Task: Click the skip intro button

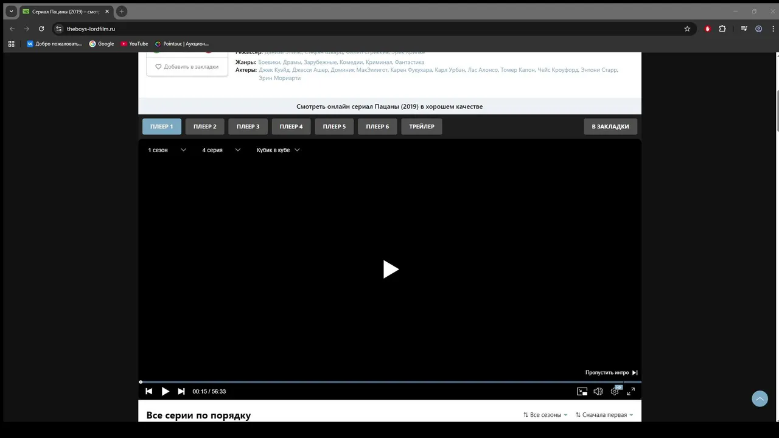Action: (612, 372)
